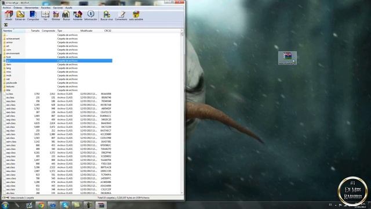The width and height of the screenshot is (371, 209).
Task: Click the Comprobar toolbar icon
Action: 33,16
